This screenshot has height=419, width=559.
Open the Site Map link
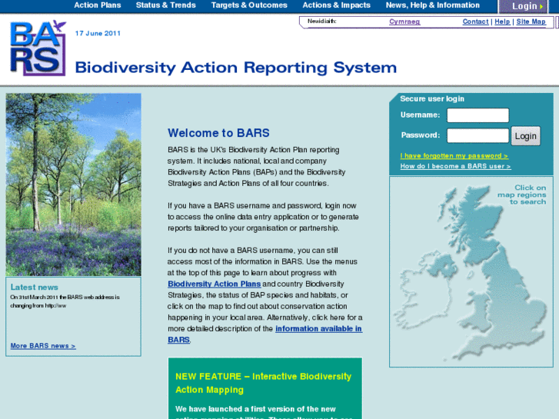pyautogui.click(x=531, y=22)
